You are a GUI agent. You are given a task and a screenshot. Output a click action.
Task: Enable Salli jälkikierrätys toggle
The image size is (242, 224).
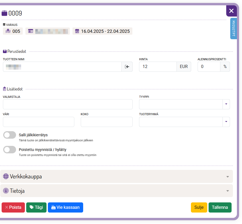coord(10,135)
